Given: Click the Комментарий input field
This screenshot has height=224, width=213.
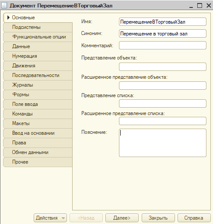Looking at the screenshot, I should 163,45.
